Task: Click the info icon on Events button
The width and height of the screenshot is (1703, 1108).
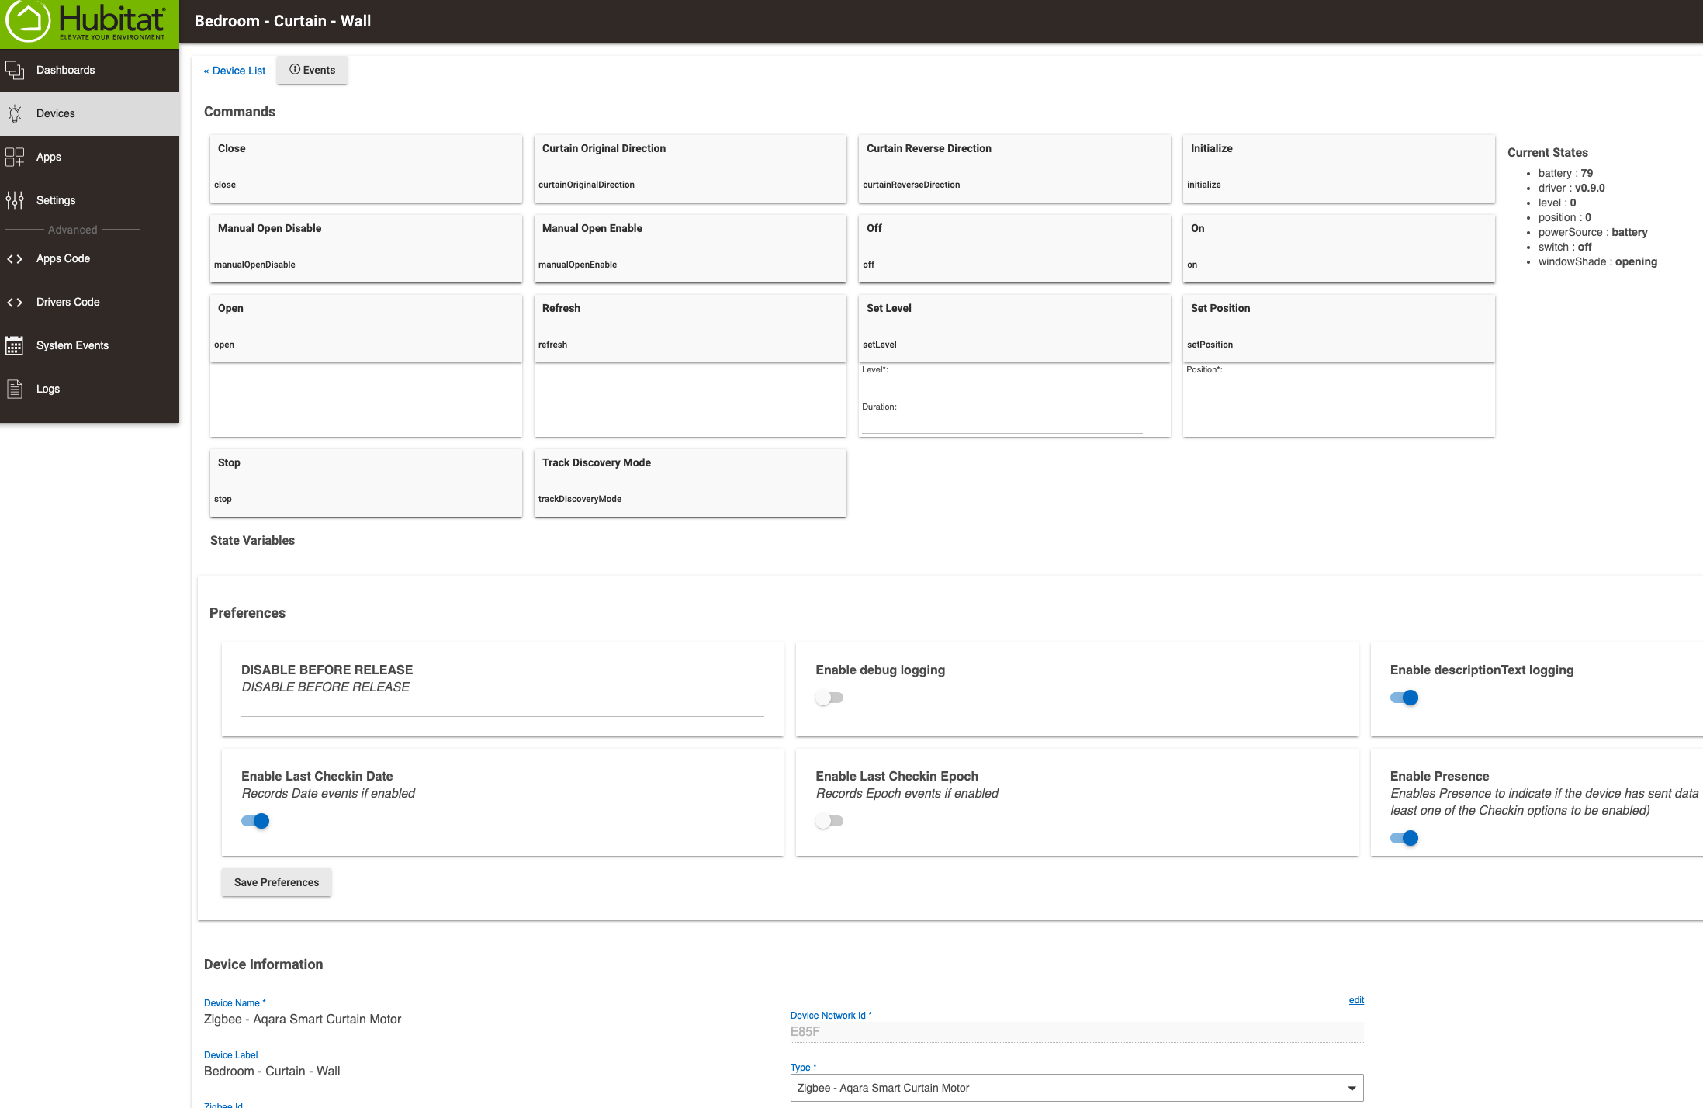Action: pos(295,70)
